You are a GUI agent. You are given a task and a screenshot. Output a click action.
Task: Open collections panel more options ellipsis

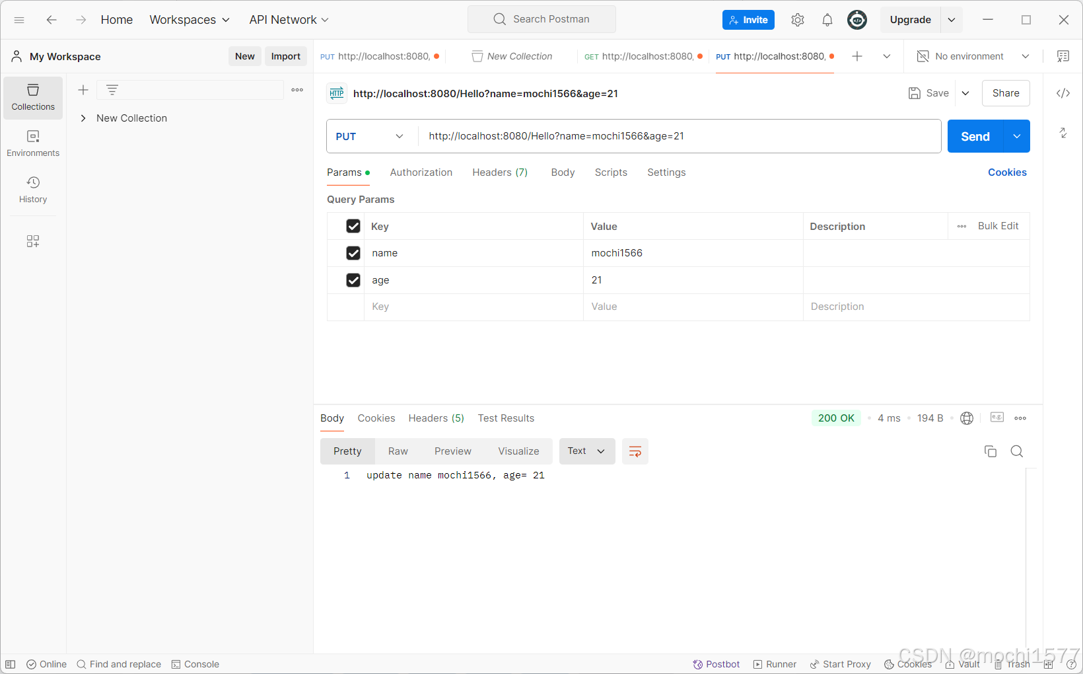click(x=297, y=90)
